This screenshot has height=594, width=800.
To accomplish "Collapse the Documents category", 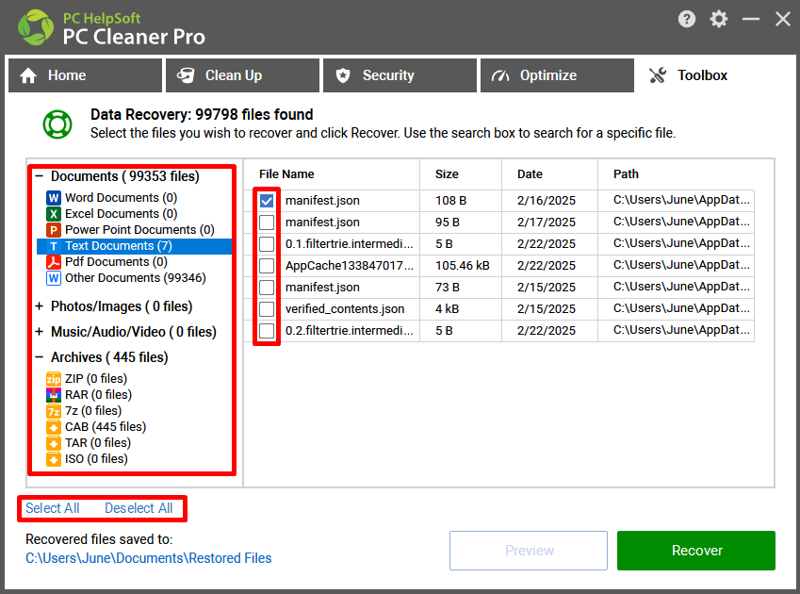I will pos(40,176).
